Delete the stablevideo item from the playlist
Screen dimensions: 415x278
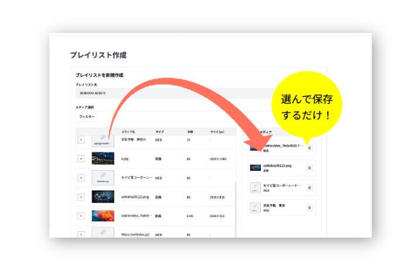[x=309, y=148]
